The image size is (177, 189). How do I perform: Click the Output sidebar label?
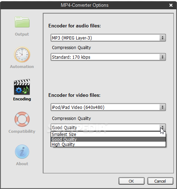click(x=22, y=34)
